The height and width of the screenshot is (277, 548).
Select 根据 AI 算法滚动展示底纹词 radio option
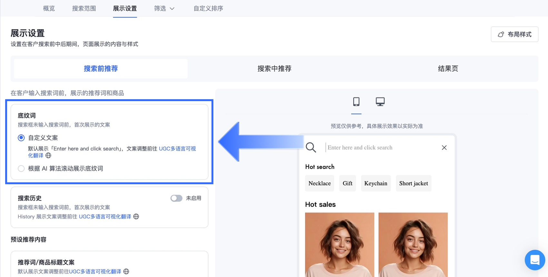pyautogui.click(x=21, y=168)
